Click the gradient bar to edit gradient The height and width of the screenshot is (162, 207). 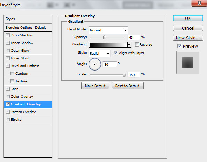click(108, 45)
